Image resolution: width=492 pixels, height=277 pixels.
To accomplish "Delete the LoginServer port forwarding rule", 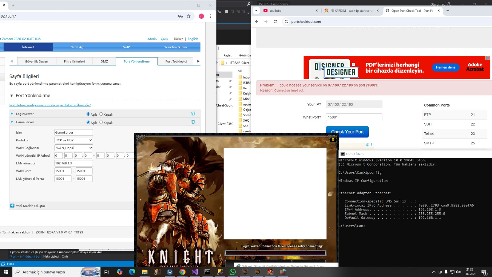I will [193, 114].
